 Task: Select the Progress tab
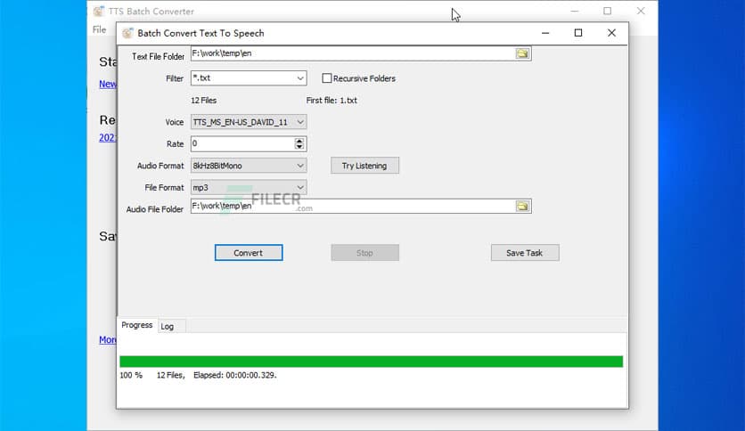pyautogui.click(x=137, y=325)
